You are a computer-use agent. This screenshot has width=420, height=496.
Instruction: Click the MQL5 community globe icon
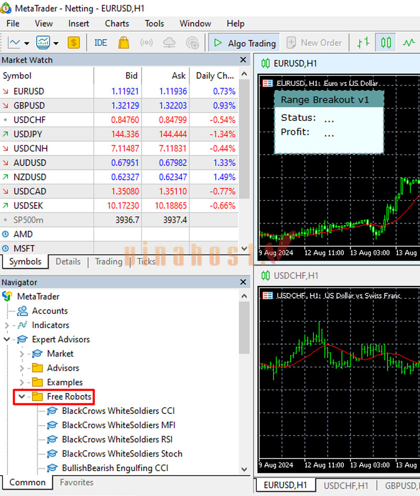[x=193, y=43]
